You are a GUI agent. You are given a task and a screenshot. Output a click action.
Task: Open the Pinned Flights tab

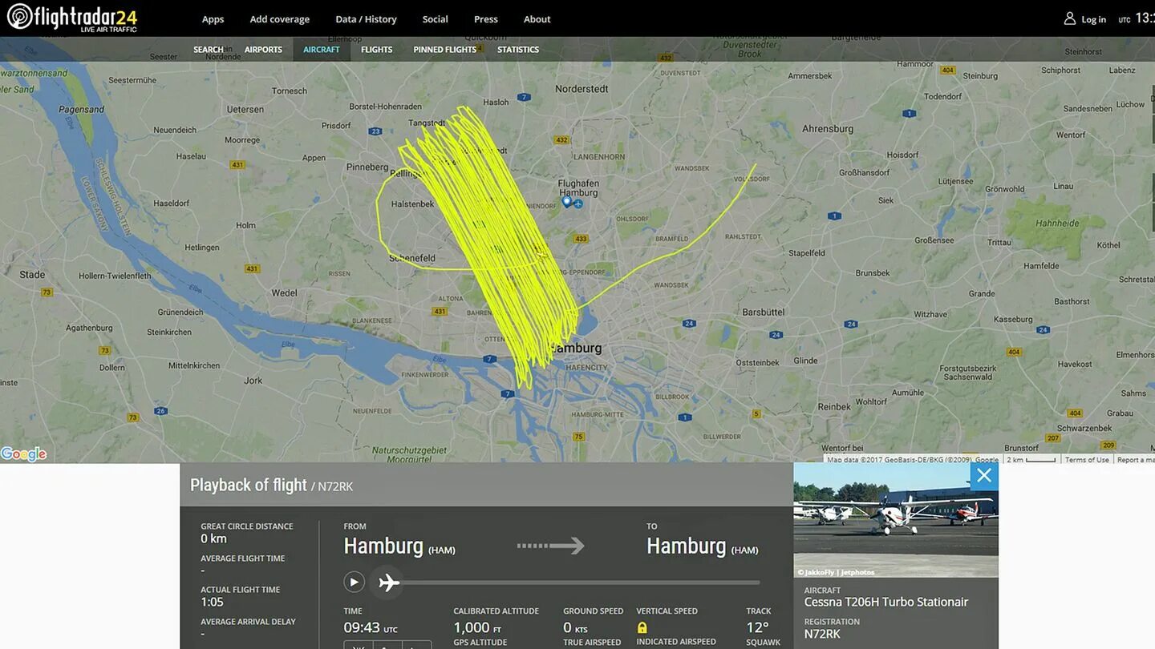point(444,50)
